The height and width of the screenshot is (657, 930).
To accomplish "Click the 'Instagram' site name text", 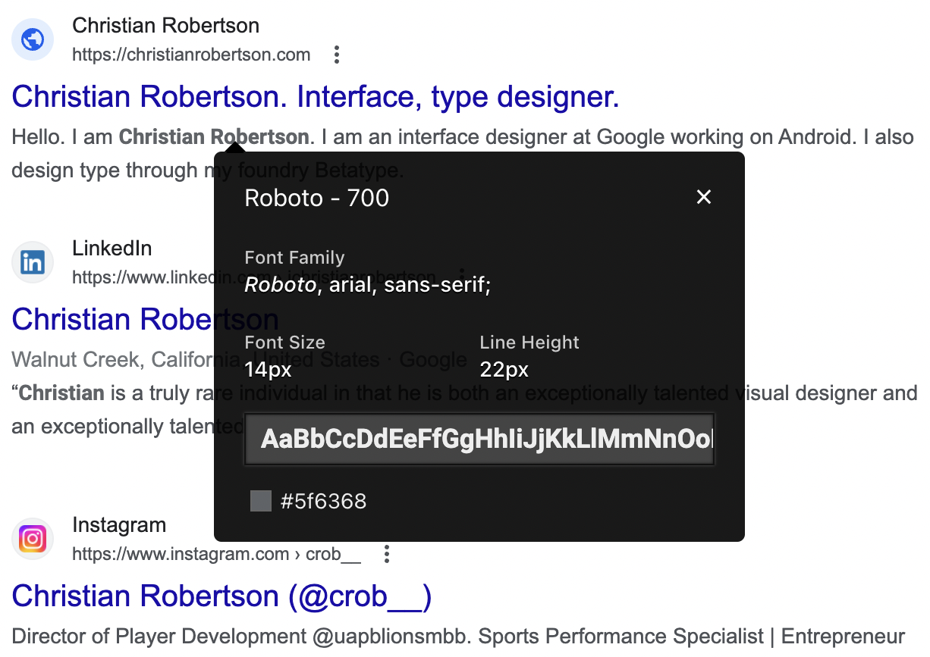I will pyautogui.click(x=119, y=525).
